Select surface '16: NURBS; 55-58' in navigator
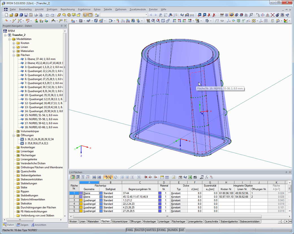 point(41,119)
